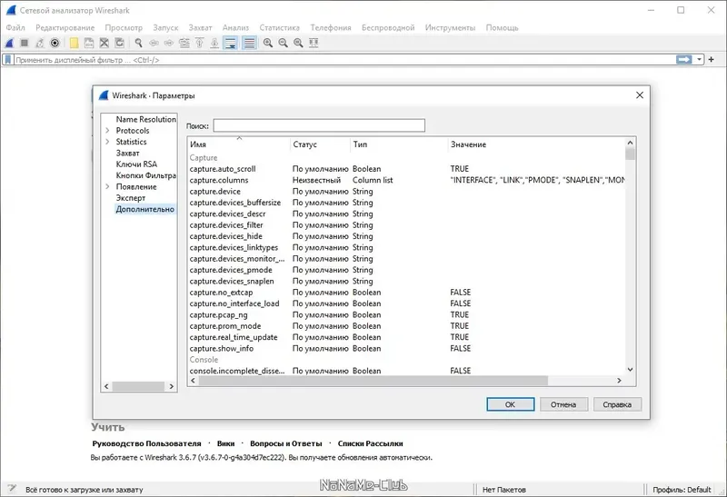The height and width of the screenshot is (497, 727).
Task: Add a filter button with the plus icon
Action: point(712,60)
